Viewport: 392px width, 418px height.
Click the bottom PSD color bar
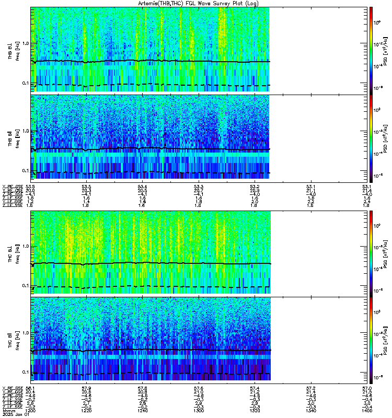click(371, 340)
